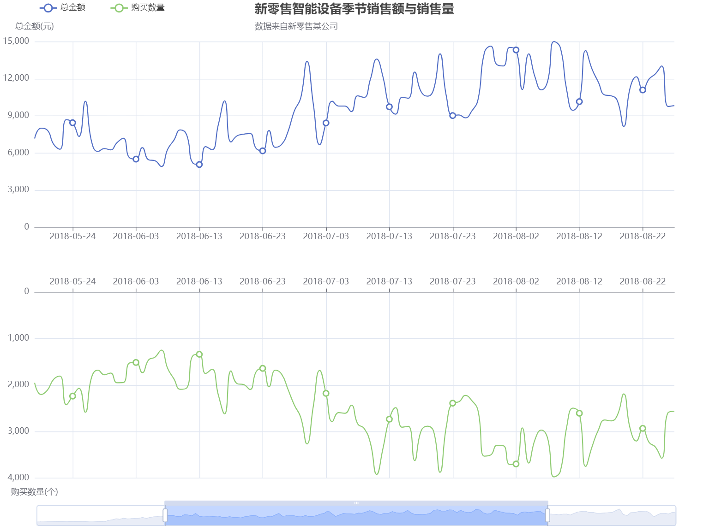Click lower chart axis label 2018-08-02
This screenshot has height=531, width=709.
coord(516,282)
